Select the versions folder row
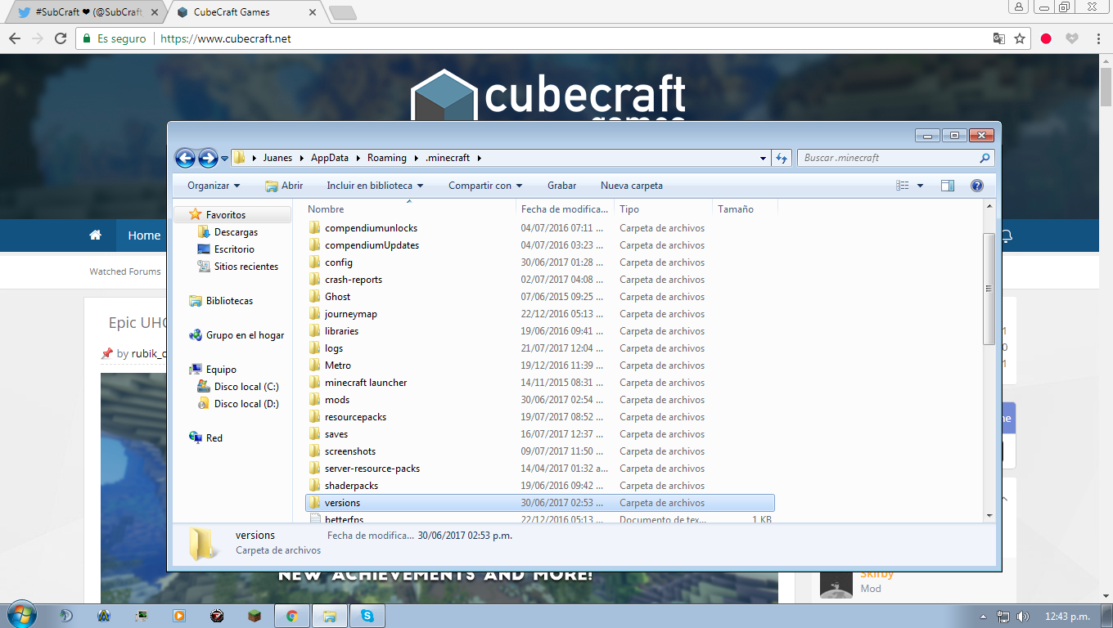1113x628 pixels. (x=540, y=503)
